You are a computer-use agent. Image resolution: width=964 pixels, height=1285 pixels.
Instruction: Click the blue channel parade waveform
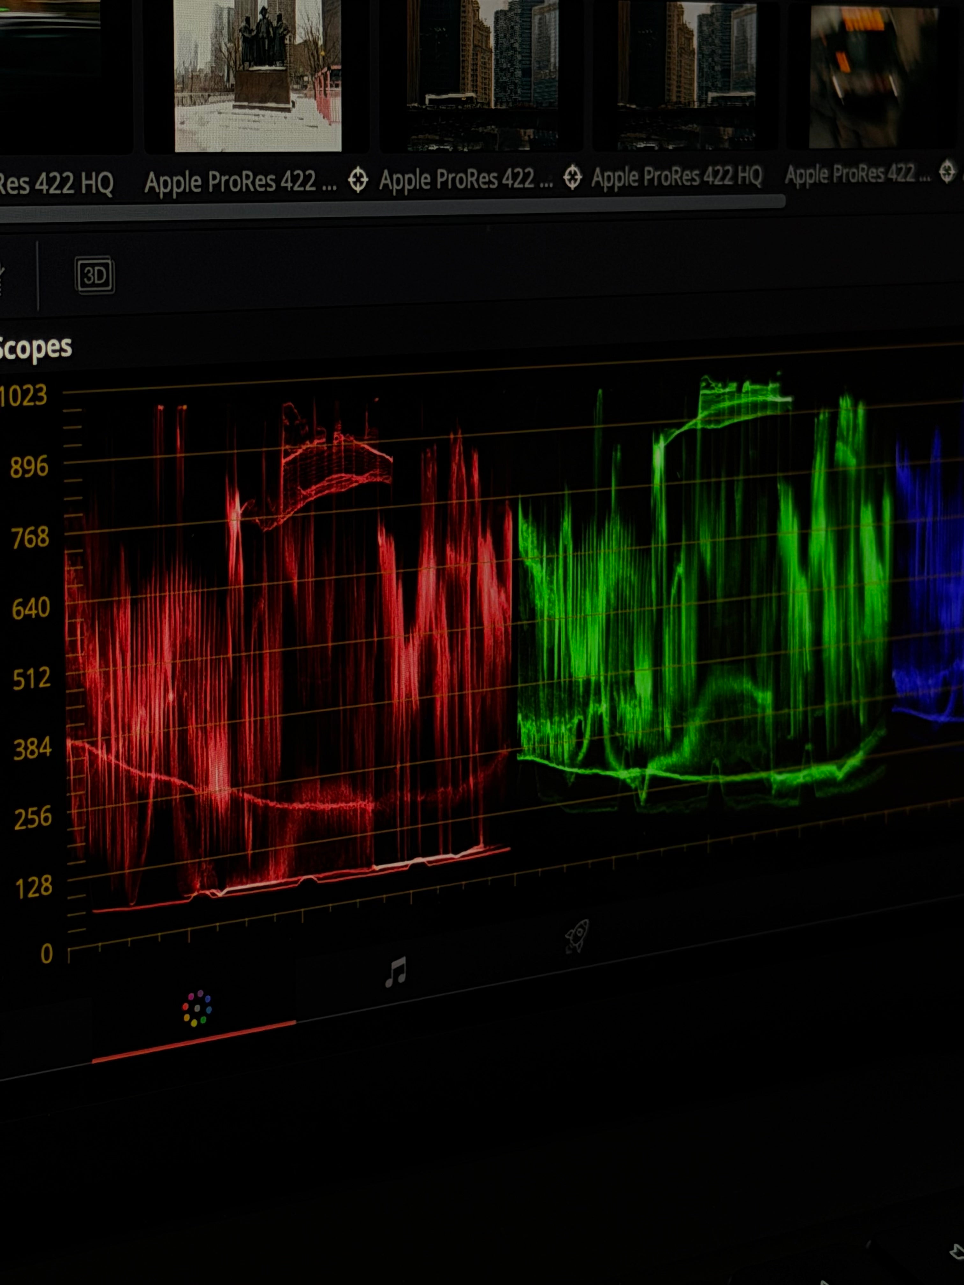coord(930,581)
